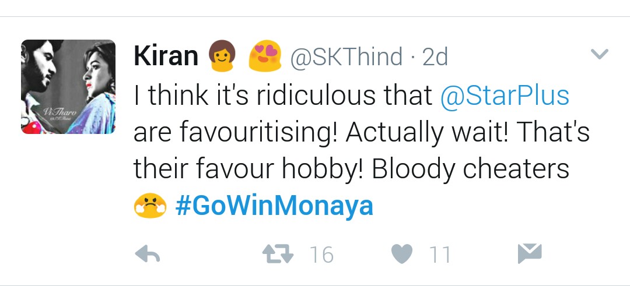Click the display name Kiran
Screen dimensions: 630x286
(166, 57)
